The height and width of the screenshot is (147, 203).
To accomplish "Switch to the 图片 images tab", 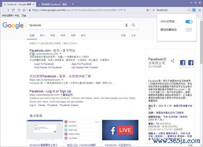I will 42,35.
